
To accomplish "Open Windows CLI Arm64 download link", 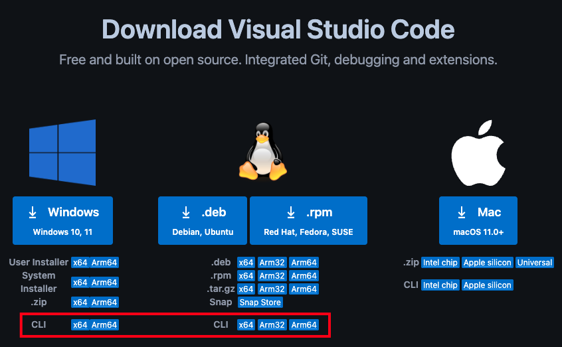I will pos(104,325).
